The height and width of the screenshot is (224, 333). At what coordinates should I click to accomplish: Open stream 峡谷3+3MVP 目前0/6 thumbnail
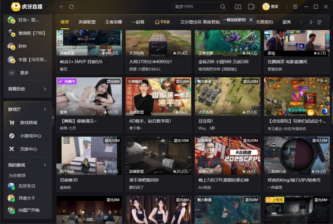(x=89, y=43)
